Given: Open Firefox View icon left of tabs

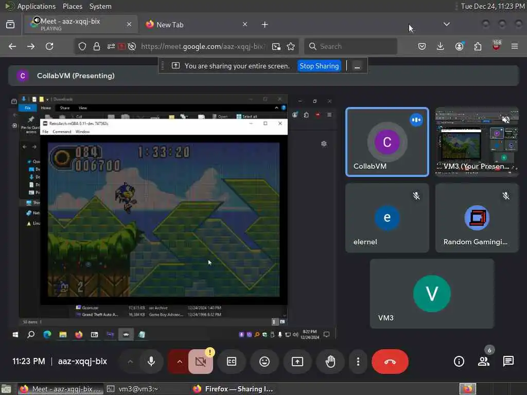Looking at the screenshot, I should (x=10, y=25).
